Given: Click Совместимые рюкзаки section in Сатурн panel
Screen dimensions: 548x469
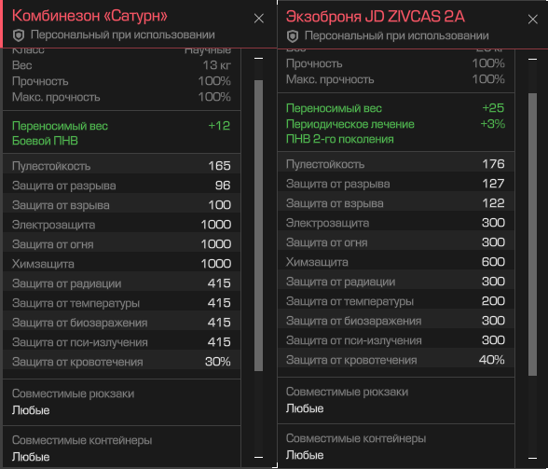Looking at the screenshot, I should (x=121, y=402).
